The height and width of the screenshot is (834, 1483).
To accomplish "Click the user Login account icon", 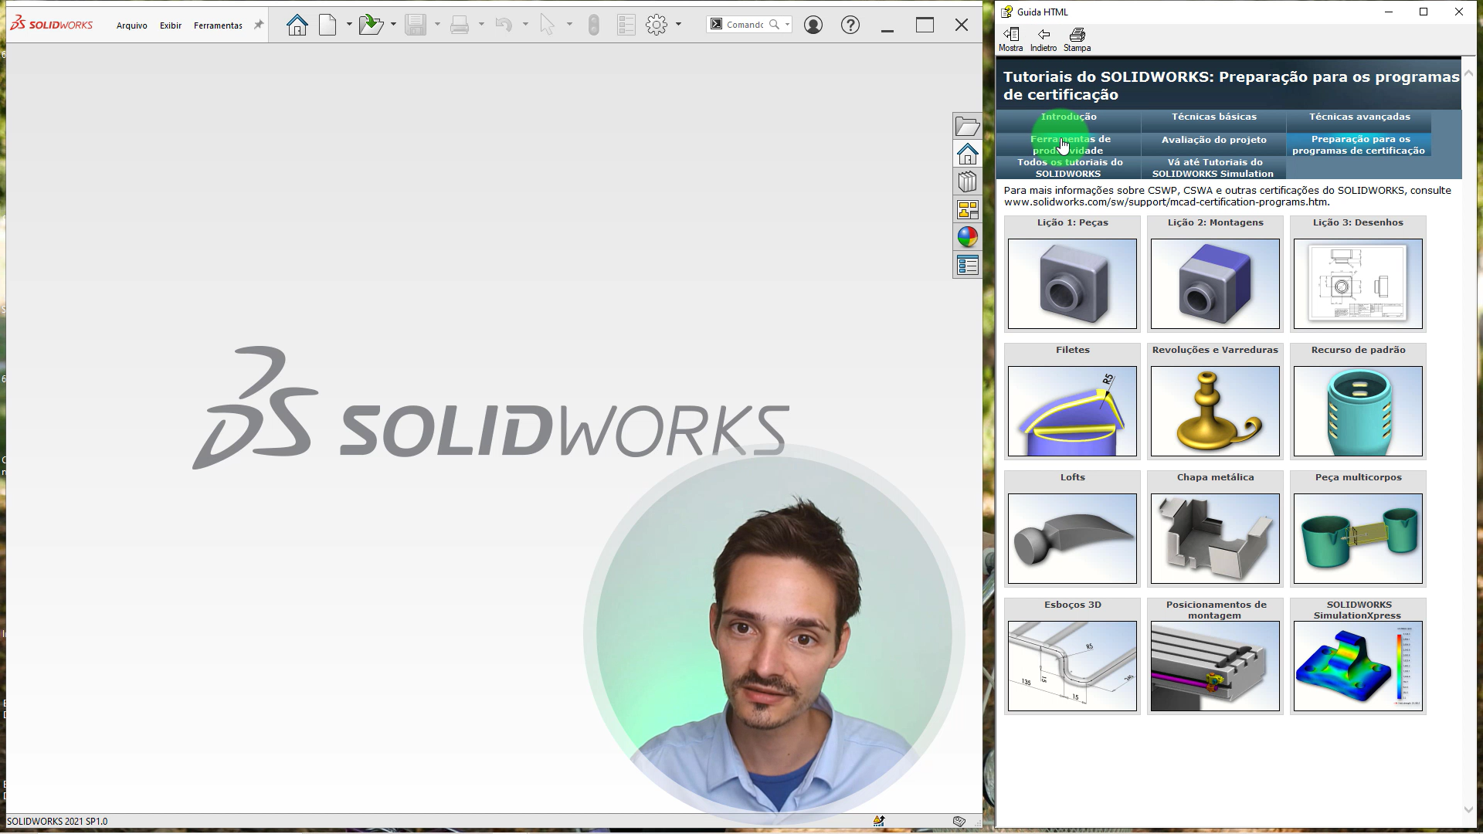I will point(813,25).
